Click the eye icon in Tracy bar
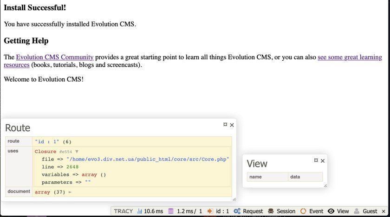This screenshot has width=390, height=217. [331, 211]
